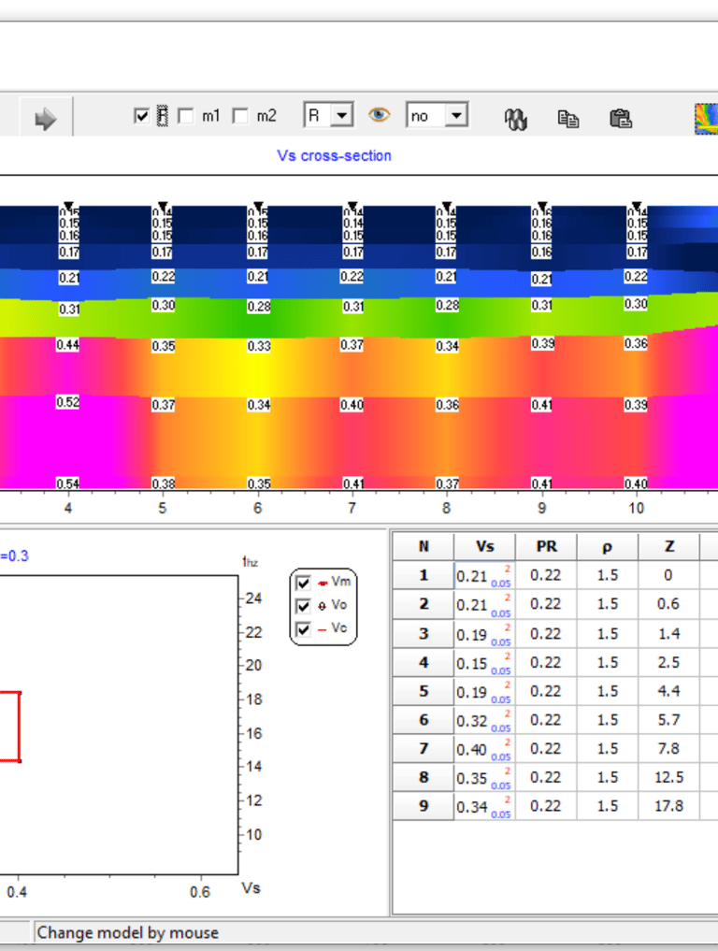
Task: Enable the m2 checkbox
Action: tap(240, 116)
